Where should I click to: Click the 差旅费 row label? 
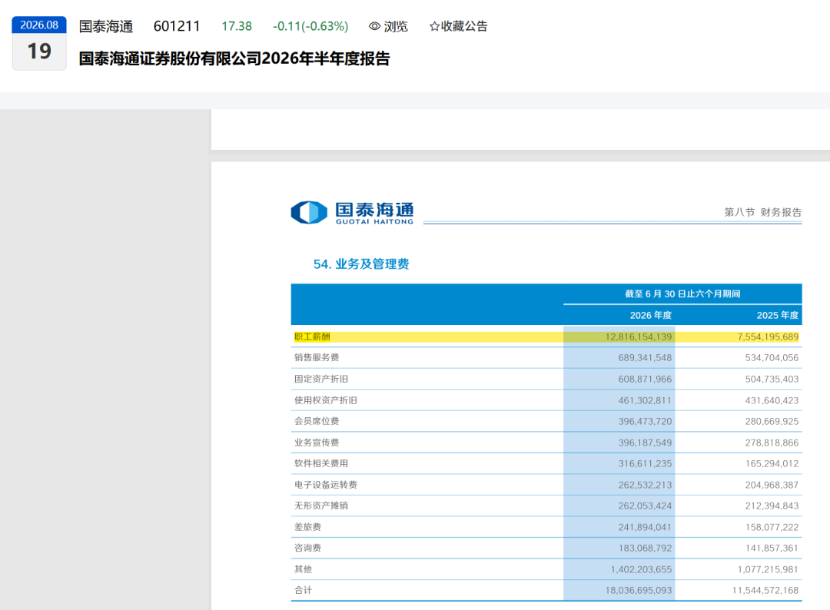(x=307, y=527)
